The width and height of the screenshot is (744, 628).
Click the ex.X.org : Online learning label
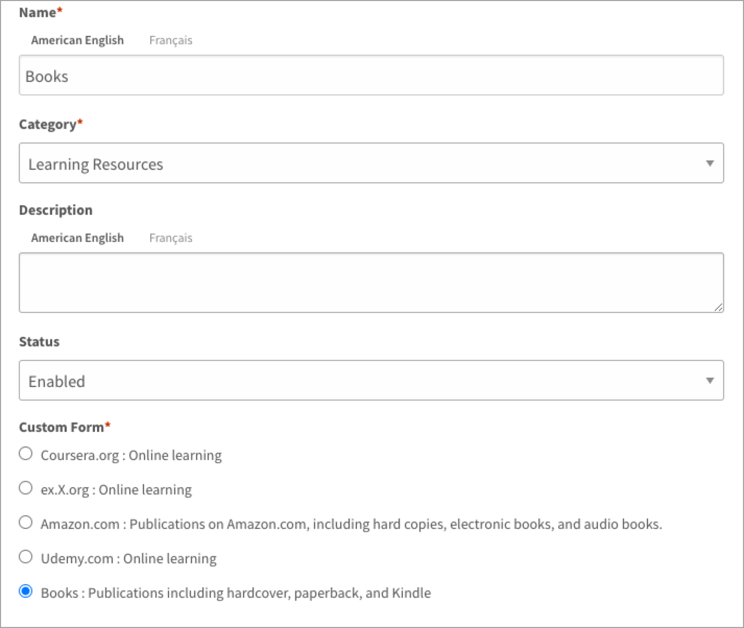pyautogui.click(x=116, y=490)
